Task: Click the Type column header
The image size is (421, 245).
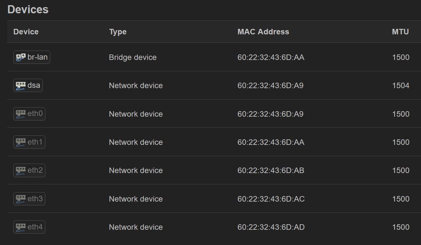Action: coord(118,32)
